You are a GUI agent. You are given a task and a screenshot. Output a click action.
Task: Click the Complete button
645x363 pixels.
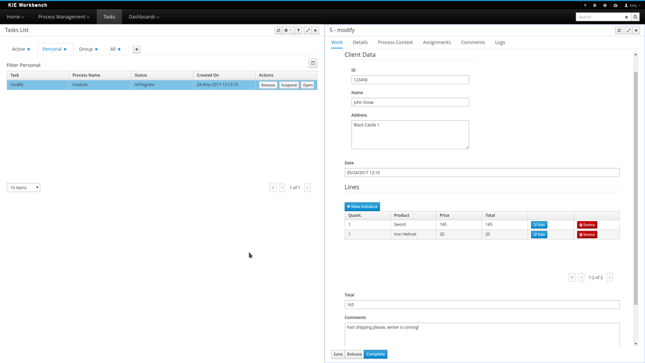(375, 354)
